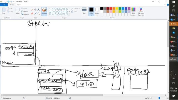Choose the Down arrow shape

(50, 14)
